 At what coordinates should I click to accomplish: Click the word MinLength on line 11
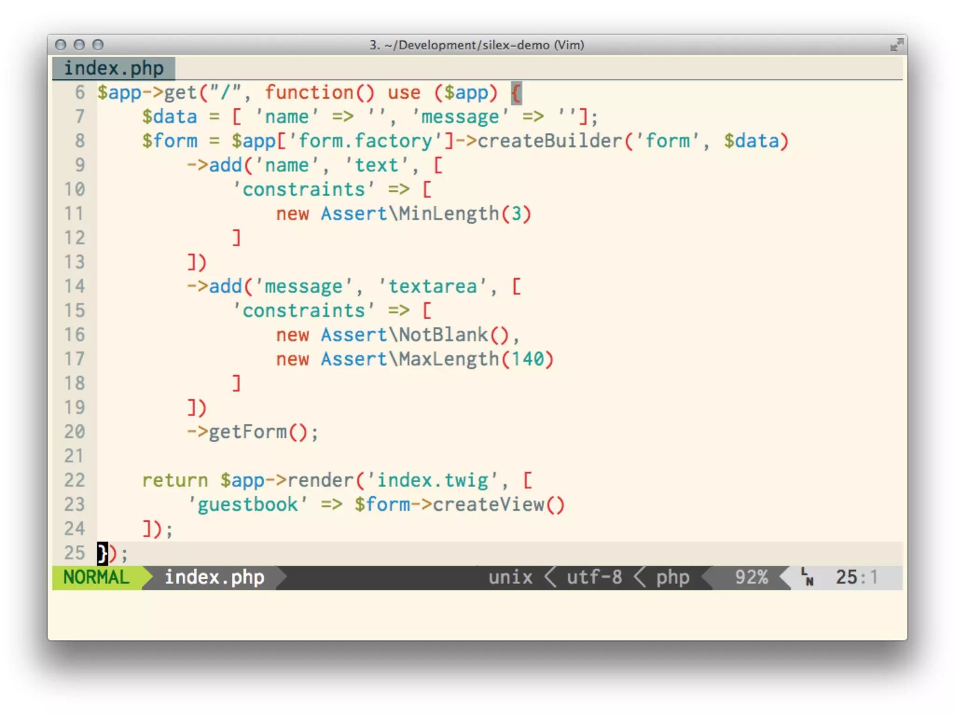point(449,214)
